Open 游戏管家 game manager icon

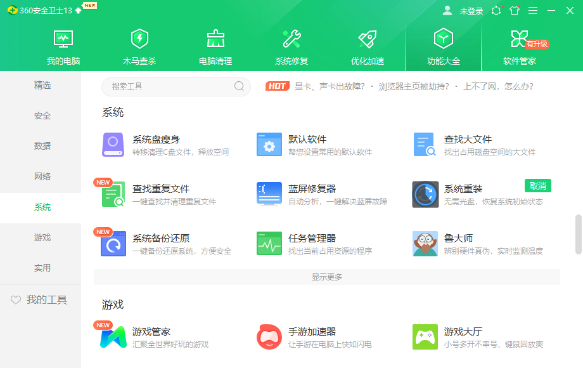pos(113,337)
